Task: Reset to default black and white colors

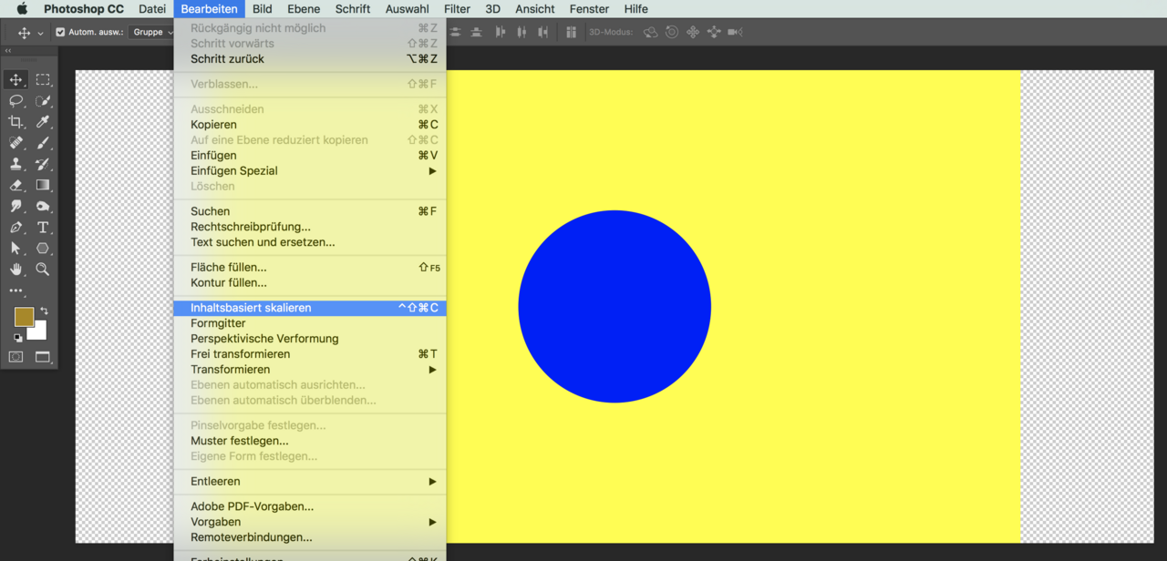Action: click(17, 337)
